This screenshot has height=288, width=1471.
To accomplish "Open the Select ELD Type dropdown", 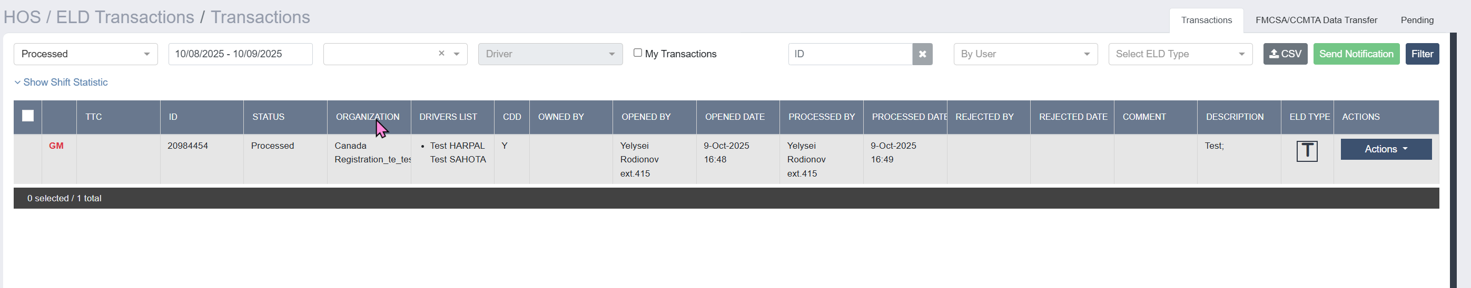I will 1180,54.
